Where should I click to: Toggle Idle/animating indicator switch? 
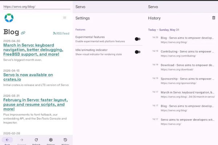click(x=138, y=52)
